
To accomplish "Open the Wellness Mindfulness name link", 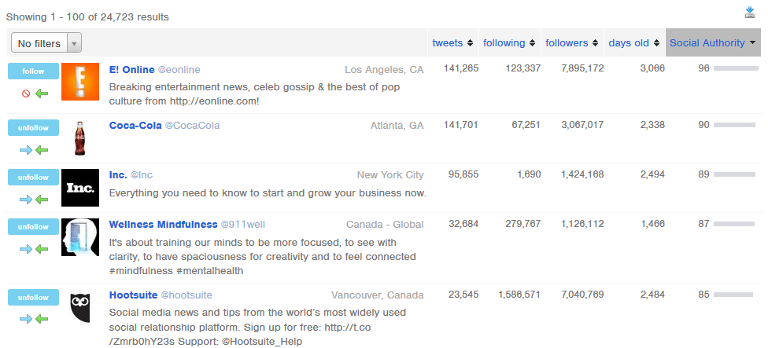I will pyautogui.click(x=163, y=225).
